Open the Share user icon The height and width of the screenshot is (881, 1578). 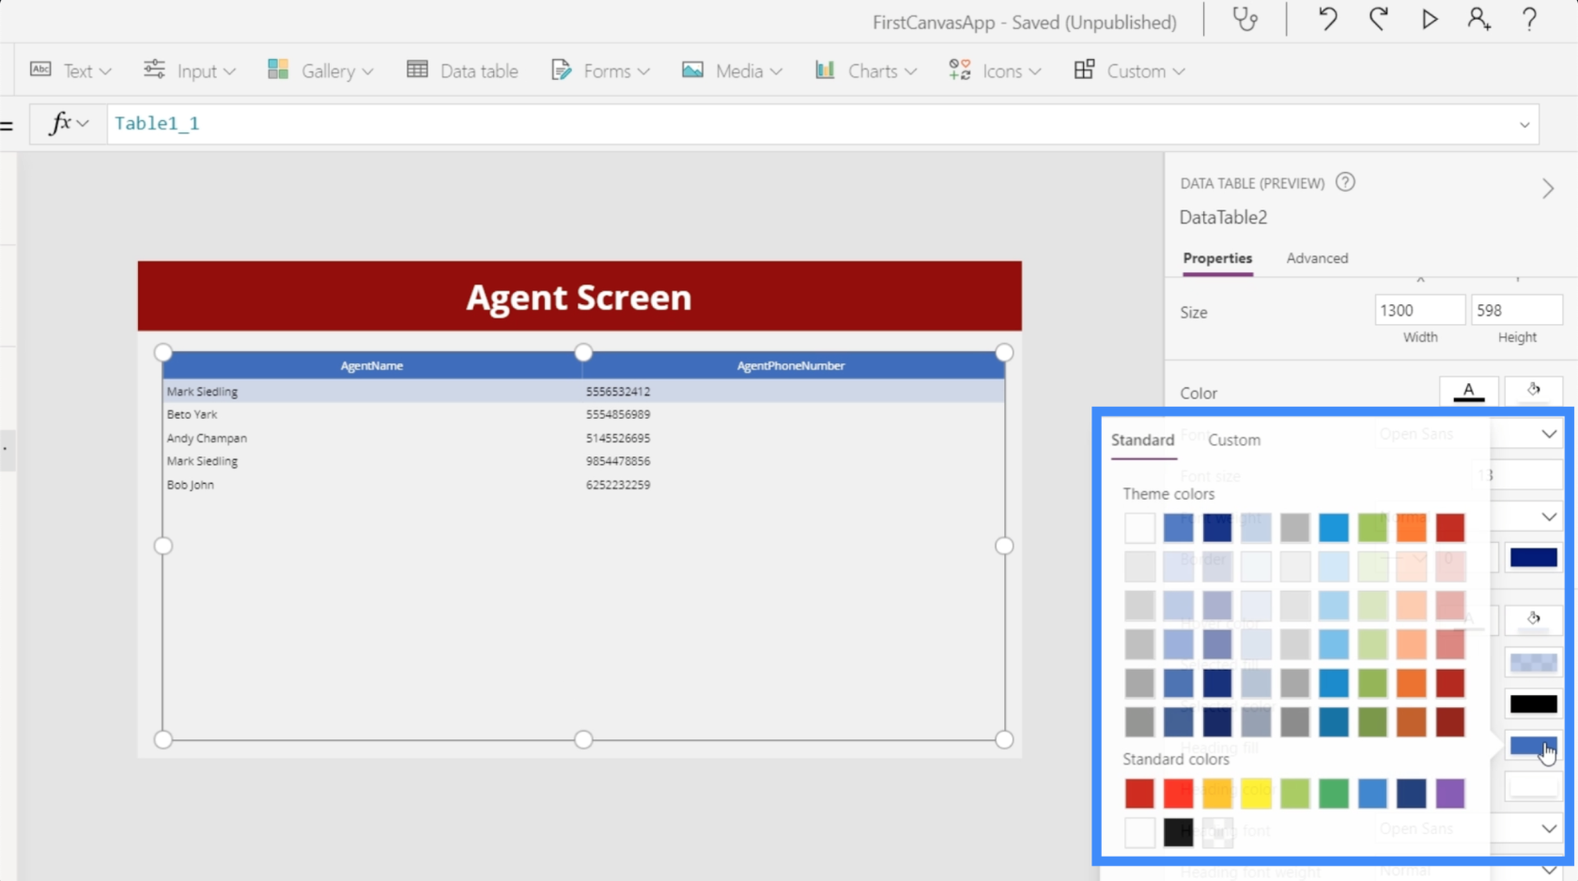click(x=1479, y=20)
